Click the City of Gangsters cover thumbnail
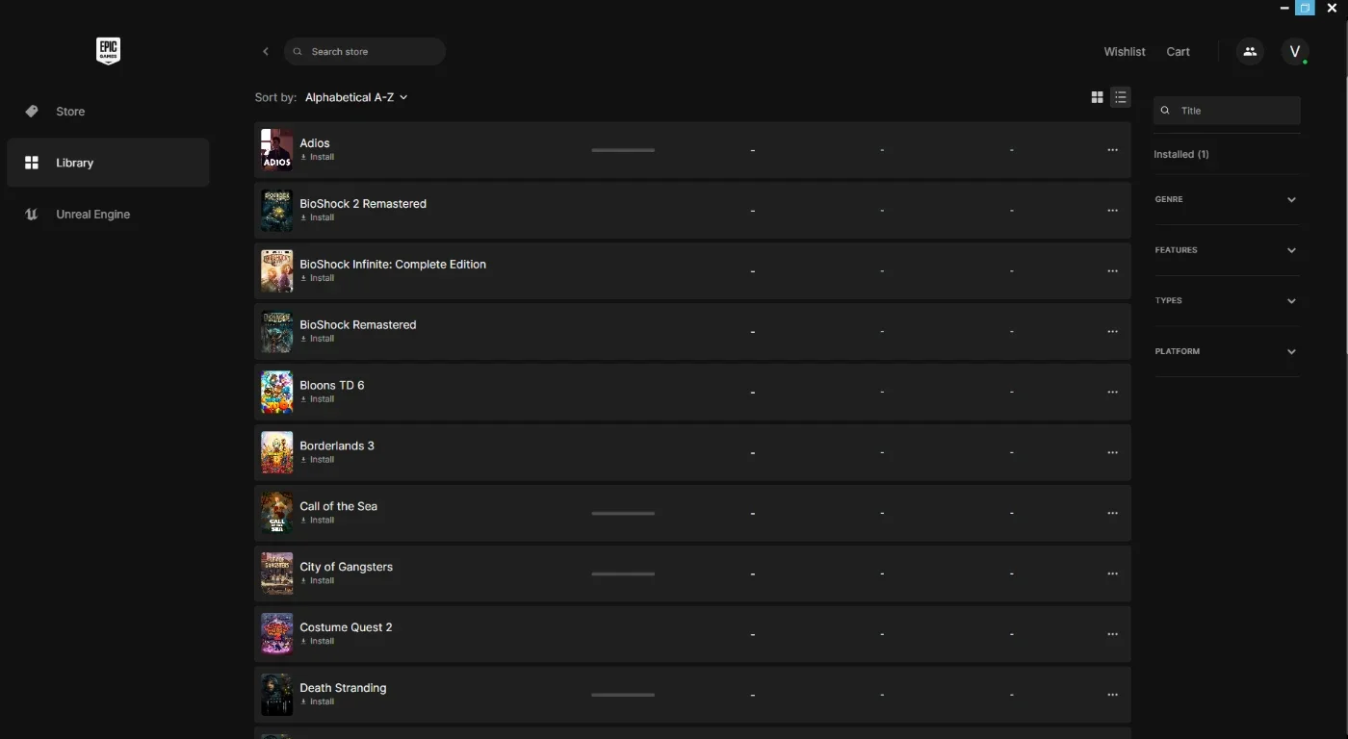Screen dimensions: 1348x739 (x=276, y=573)
